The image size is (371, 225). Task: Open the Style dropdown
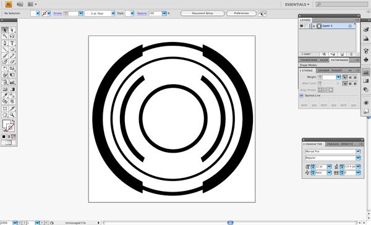[x=132, y=14]
